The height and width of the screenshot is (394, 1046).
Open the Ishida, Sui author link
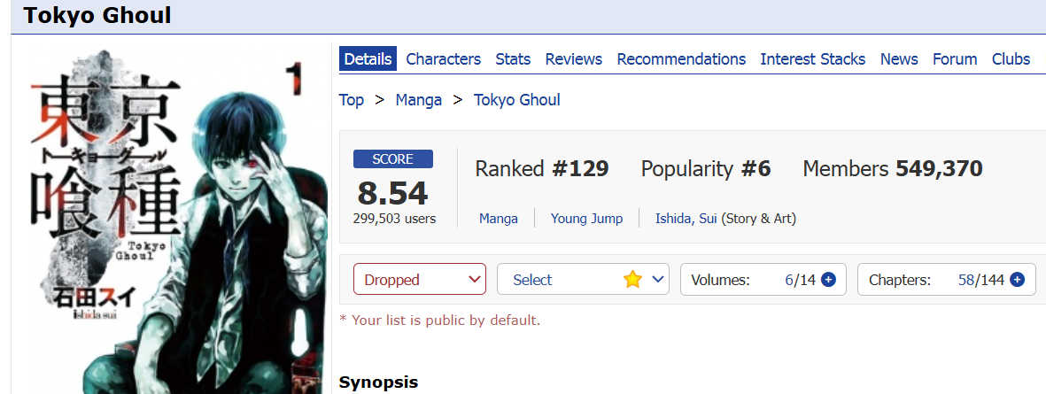[x=686, y=218]
